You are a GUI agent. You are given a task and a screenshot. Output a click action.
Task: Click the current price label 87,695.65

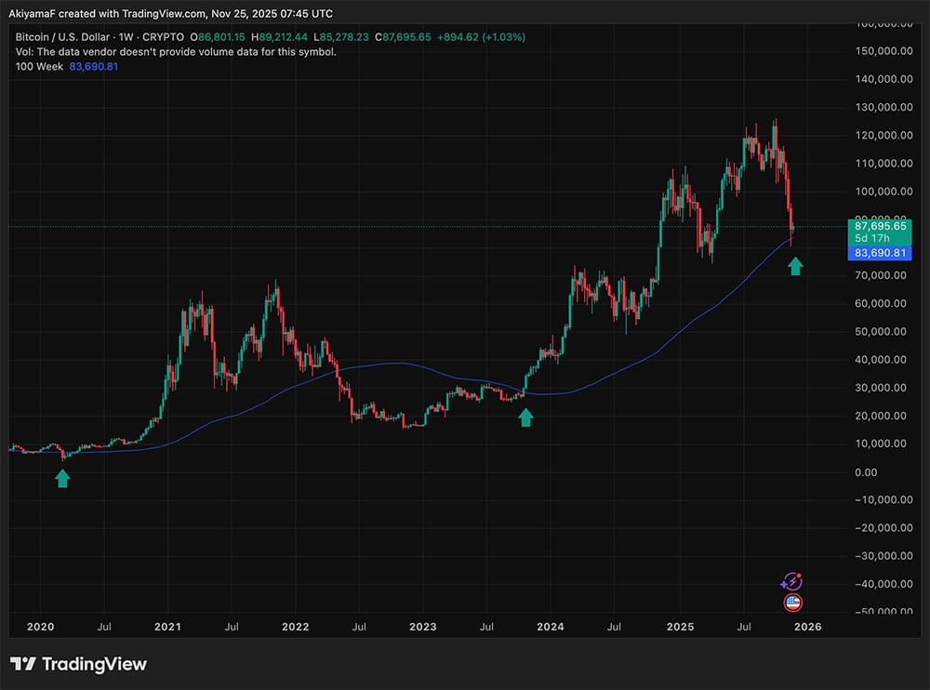880,226
